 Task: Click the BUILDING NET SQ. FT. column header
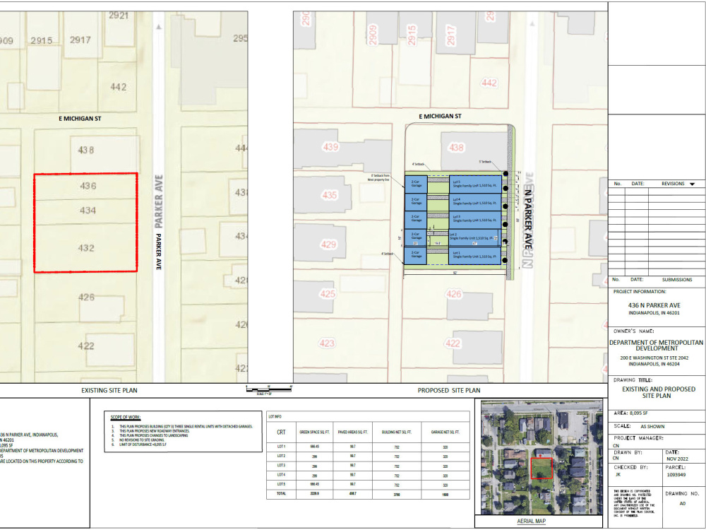(397, 432)
